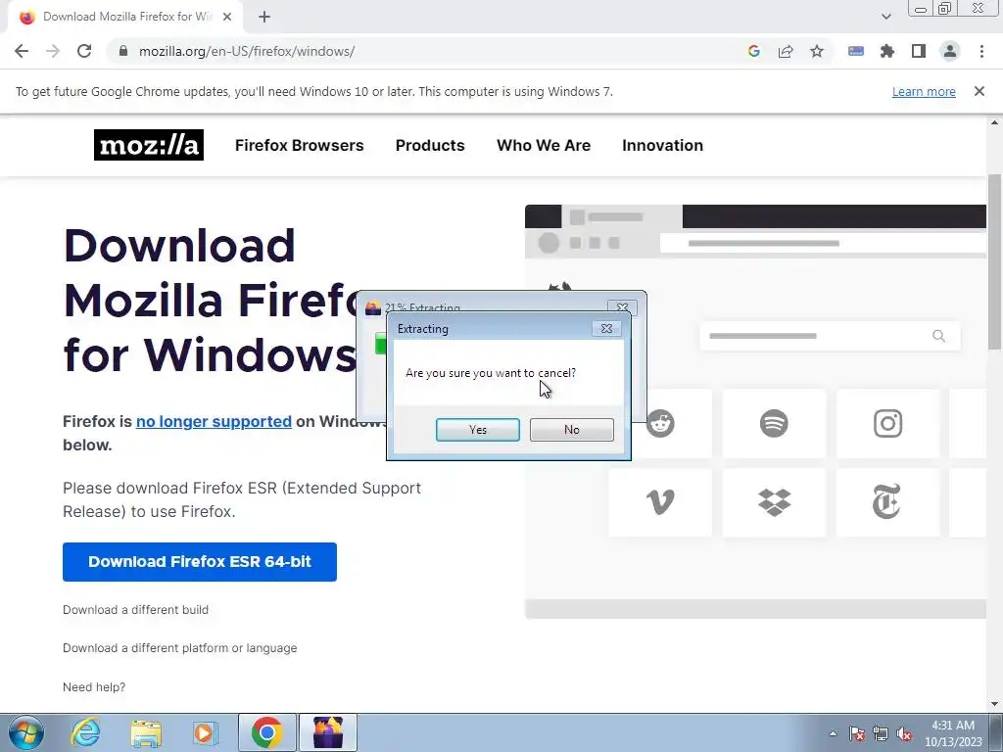Viewport: 1003px width, 752px height.
Task: Open the 'Need help?' link
Action: [94, 686]
